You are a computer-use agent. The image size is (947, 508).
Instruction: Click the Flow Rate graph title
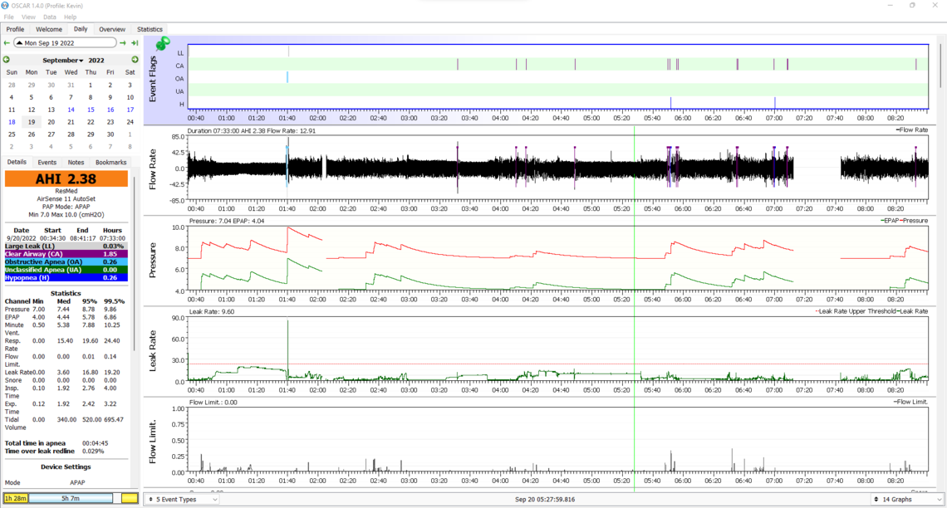point(152,169)
